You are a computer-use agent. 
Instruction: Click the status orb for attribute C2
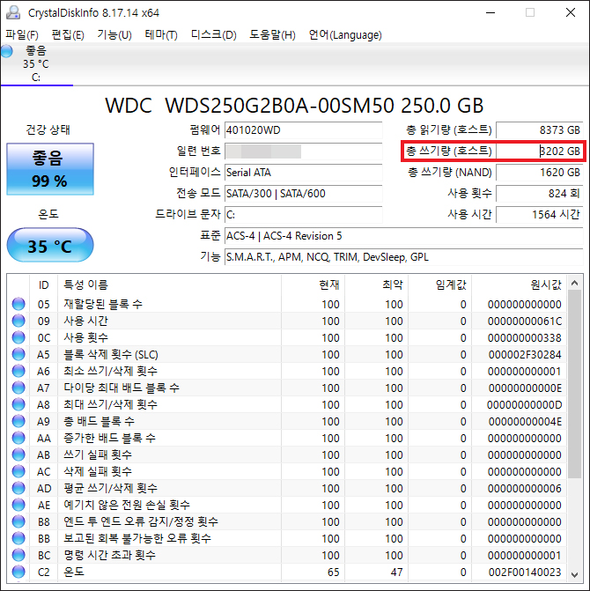pos(18,572)
